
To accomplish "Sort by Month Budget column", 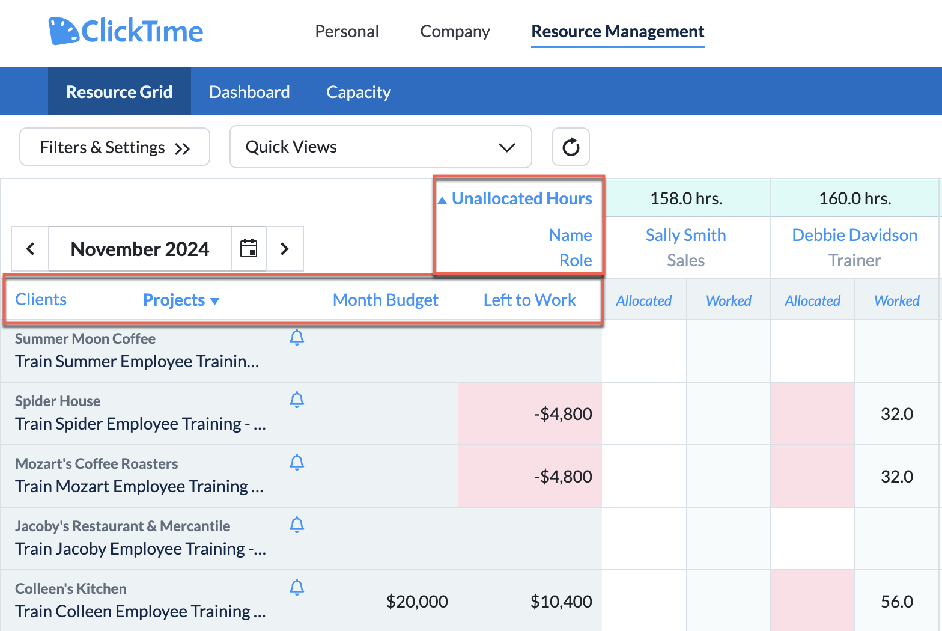I will (x=386, y=300).
